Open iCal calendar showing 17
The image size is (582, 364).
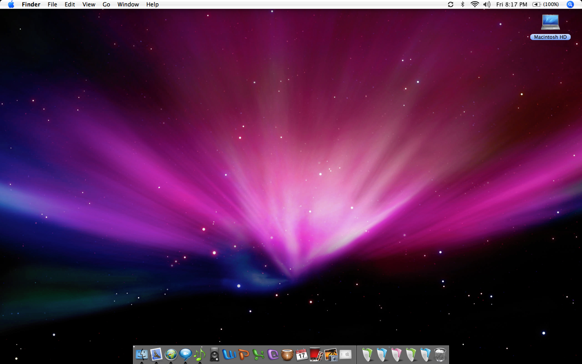pyautogui.click(x=302, y=355)
